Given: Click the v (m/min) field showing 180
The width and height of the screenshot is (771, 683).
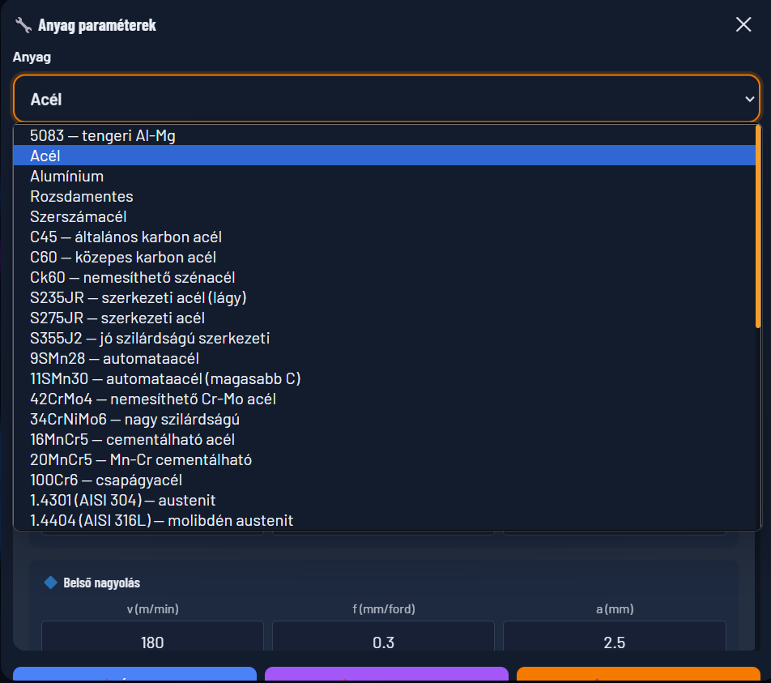Looking at the screenshot, I should (152, 637).
